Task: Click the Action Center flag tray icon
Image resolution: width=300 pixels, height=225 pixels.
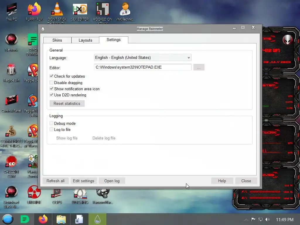Action: click(253, 219)
